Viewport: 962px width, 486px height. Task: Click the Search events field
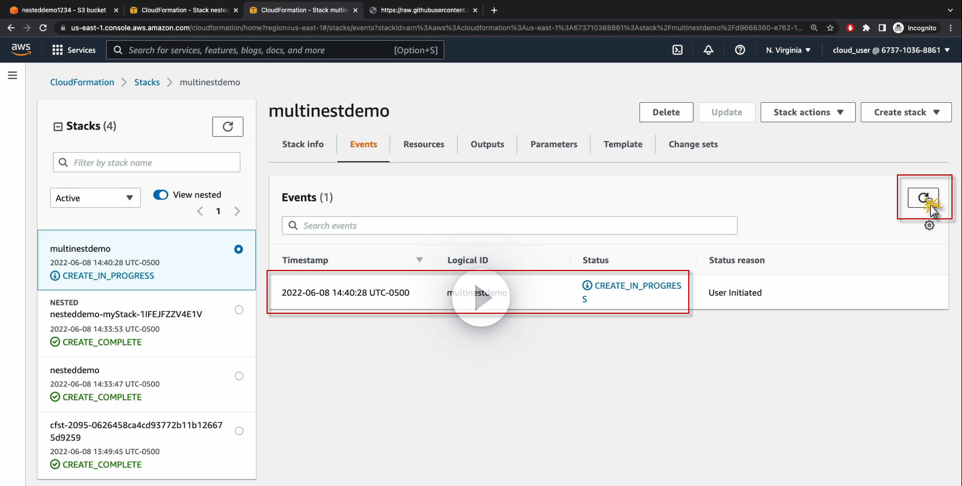(510, 226)
